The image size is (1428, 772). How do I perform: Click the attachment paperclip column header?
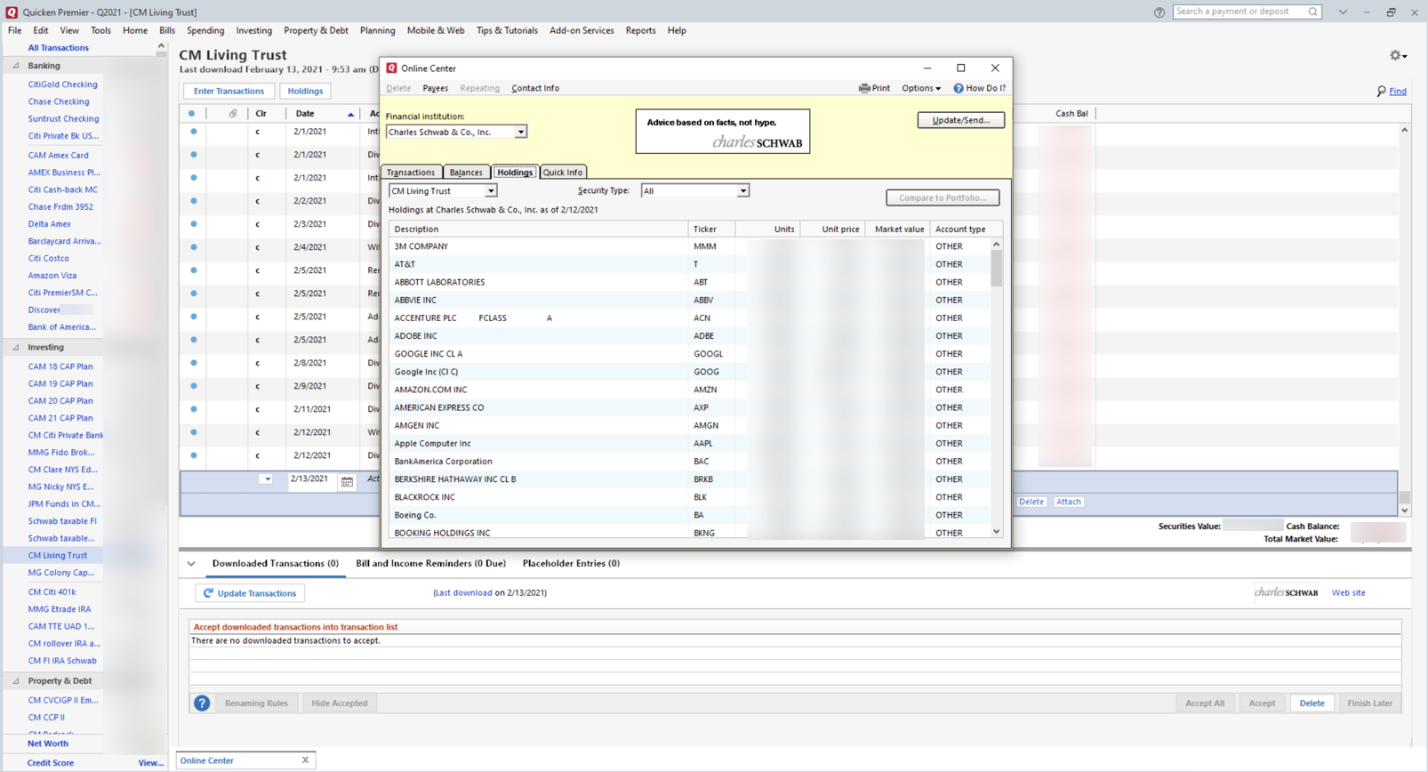click(x=233, y=114)
